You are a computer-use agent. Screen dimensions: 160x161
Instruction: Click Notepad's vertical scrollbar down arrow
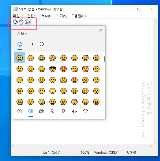(155, 142)
